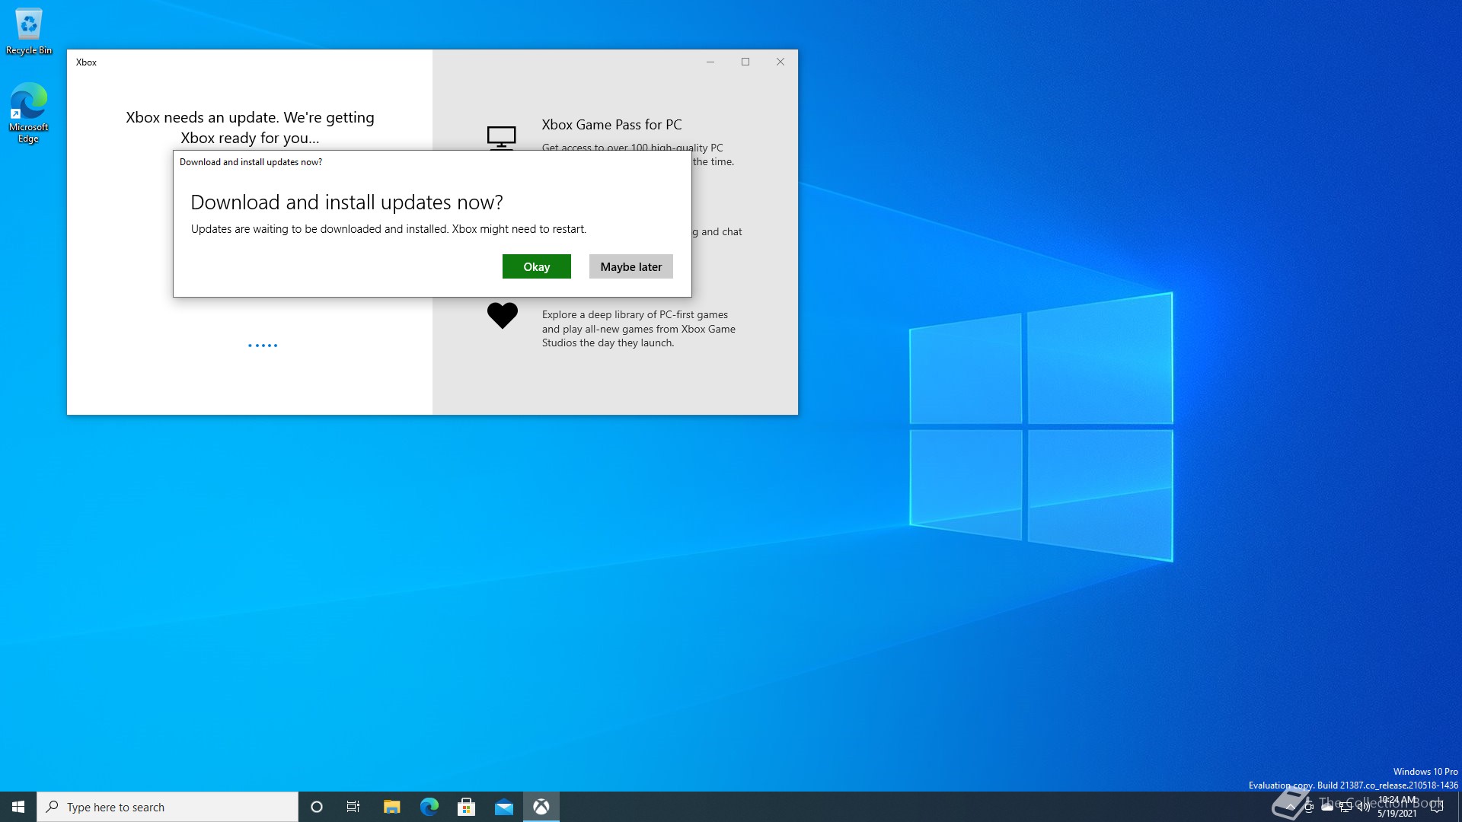This screenshot has width=1462, height=822.
Task: Open the Windows Start menu
Action: (x=18, y=807)
